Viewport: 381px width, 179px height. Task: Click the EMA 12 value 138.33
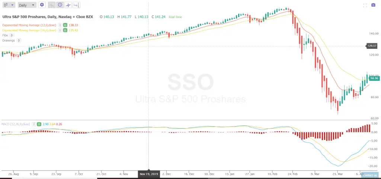point(73,25)
